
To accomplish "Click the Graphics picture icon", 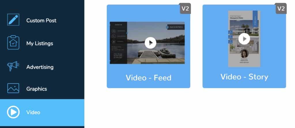I will [x=13, y=88].
